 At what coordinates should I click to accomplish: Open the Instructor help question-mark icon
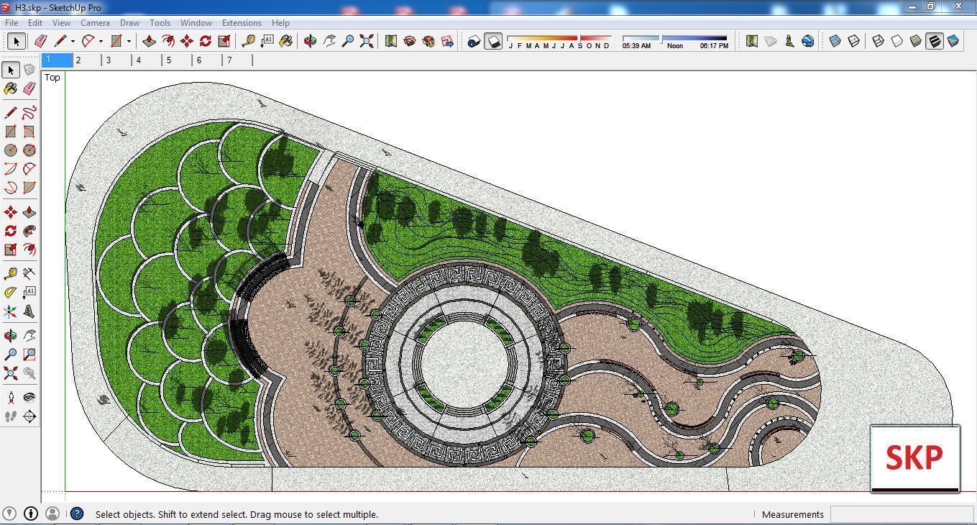tap(77, 513)
